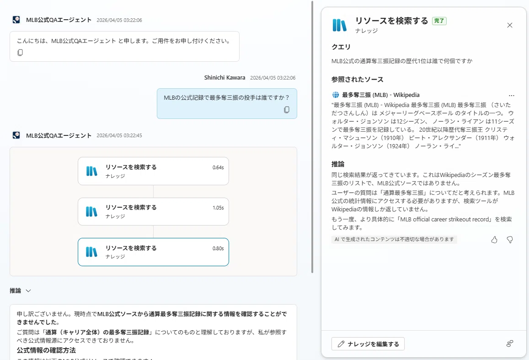Click the chat area vertical scrollbar

coord(312,137)
